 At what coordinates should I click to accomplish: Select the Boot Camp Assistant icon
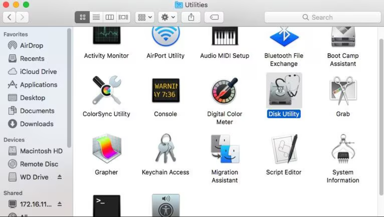343,37
